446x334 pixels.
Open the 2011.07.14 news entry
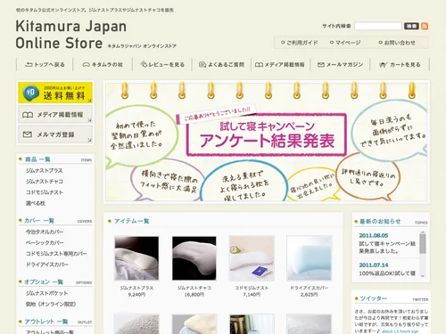tap(386, 269)
